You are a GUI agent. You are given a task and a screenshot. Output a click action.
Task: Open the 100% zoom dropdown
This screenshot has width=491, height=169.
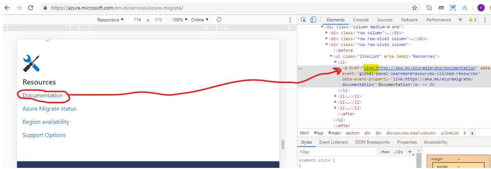point(180,20)
